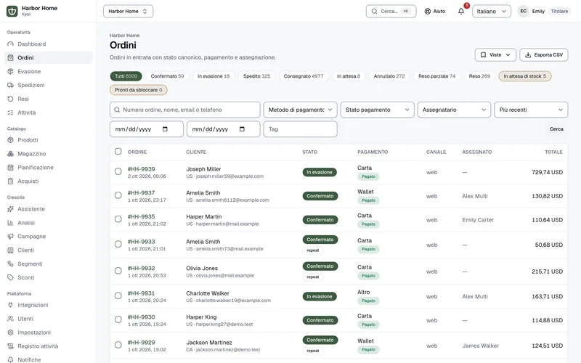This screenshot has height=363, width=581.
Task: Open the Italiano language dropdown
Action: (x=492, y=11)
